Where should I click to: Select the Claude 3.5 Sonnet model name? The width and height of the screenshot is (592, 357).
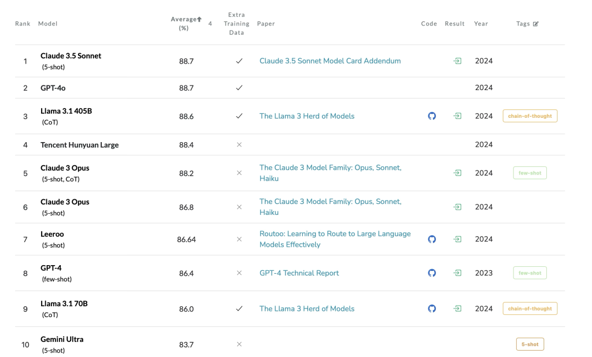71,56
